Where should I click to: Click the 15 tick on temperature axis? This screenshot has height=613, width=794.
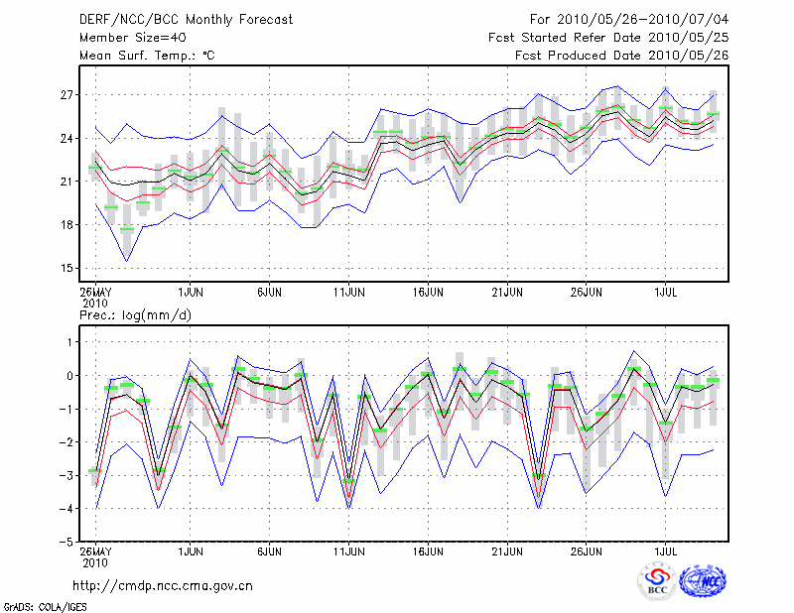(66, 268)
